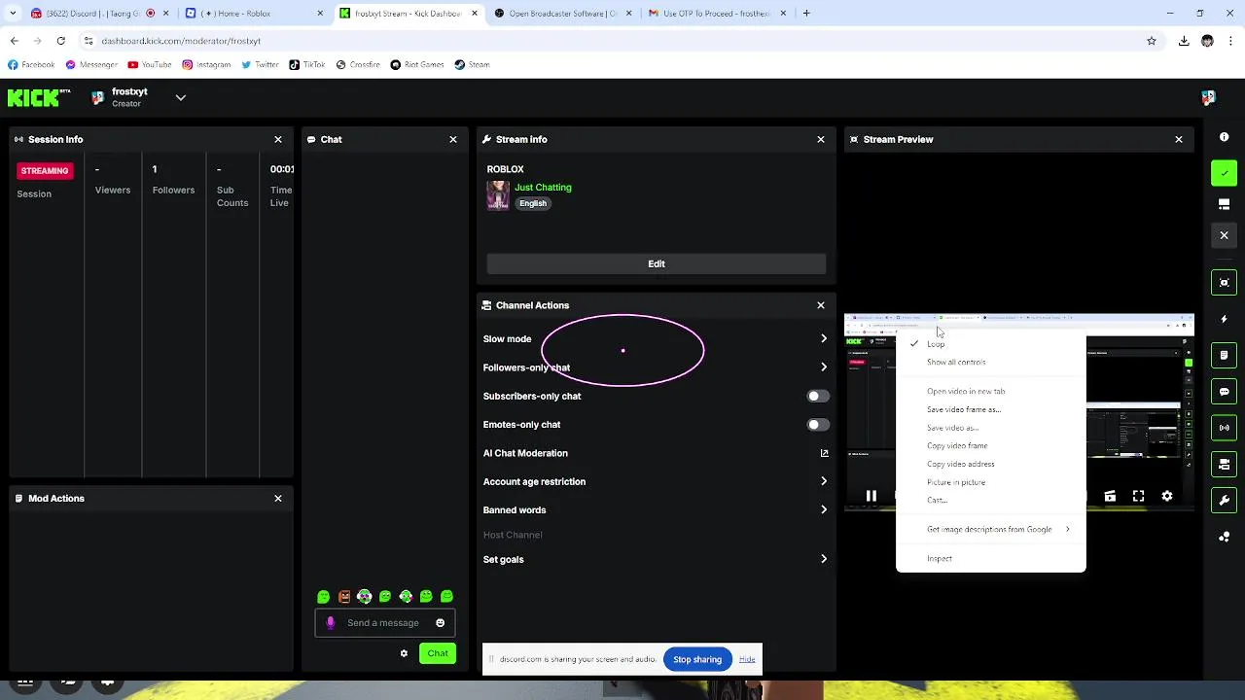Close the Mod Actions panel
This screenshot has width=1245, height=700.
278,498
